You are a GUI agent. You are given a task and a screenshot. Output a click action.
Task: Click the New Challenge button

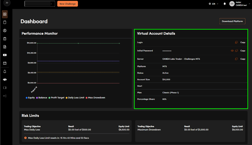click(67, 4)
